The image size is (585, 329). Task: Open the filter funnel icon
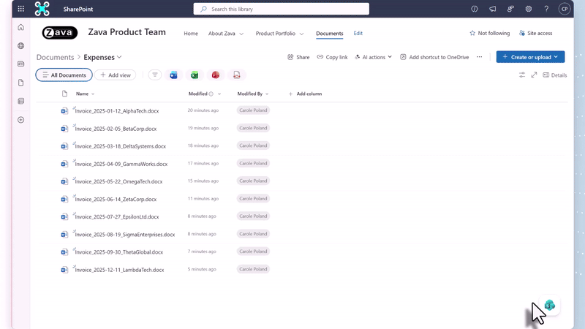click(155, 75)
